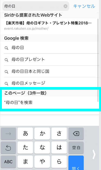Tap the キャンセル button
101x170 pixels.
[x=84, y=6]
